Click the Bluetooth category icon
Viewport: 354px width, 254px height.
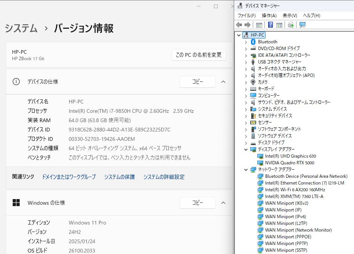(x=253, y=42)
